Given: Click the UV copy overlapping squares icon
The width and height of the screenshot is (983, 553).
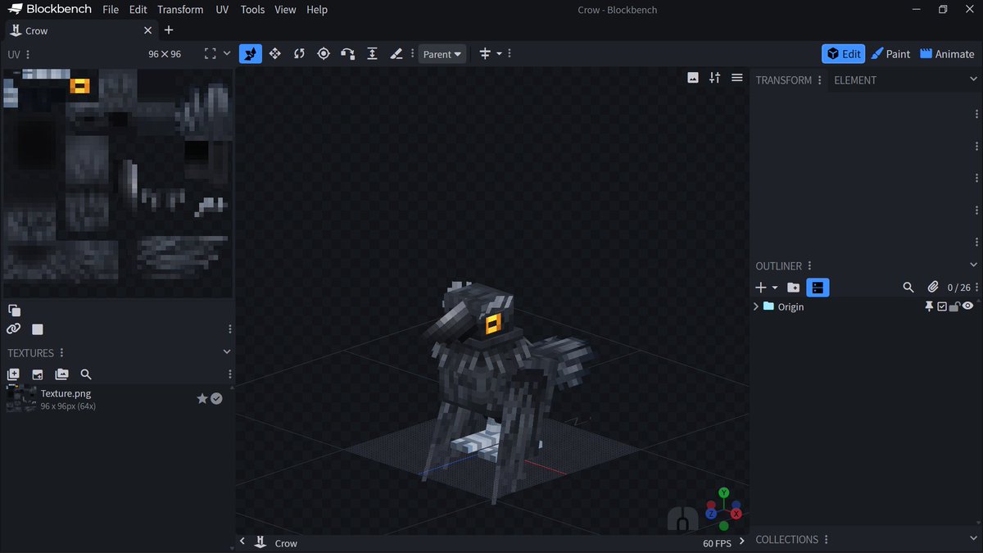Looking at the screenshot, I should click(x=14, y=310).
